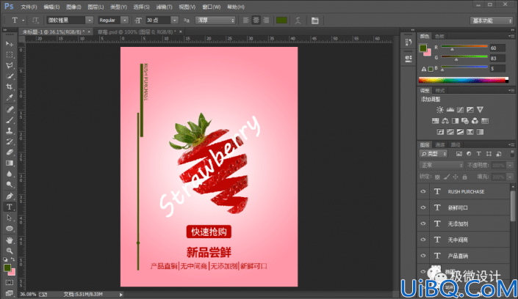Select the Eraser tool

click(10, 152)
